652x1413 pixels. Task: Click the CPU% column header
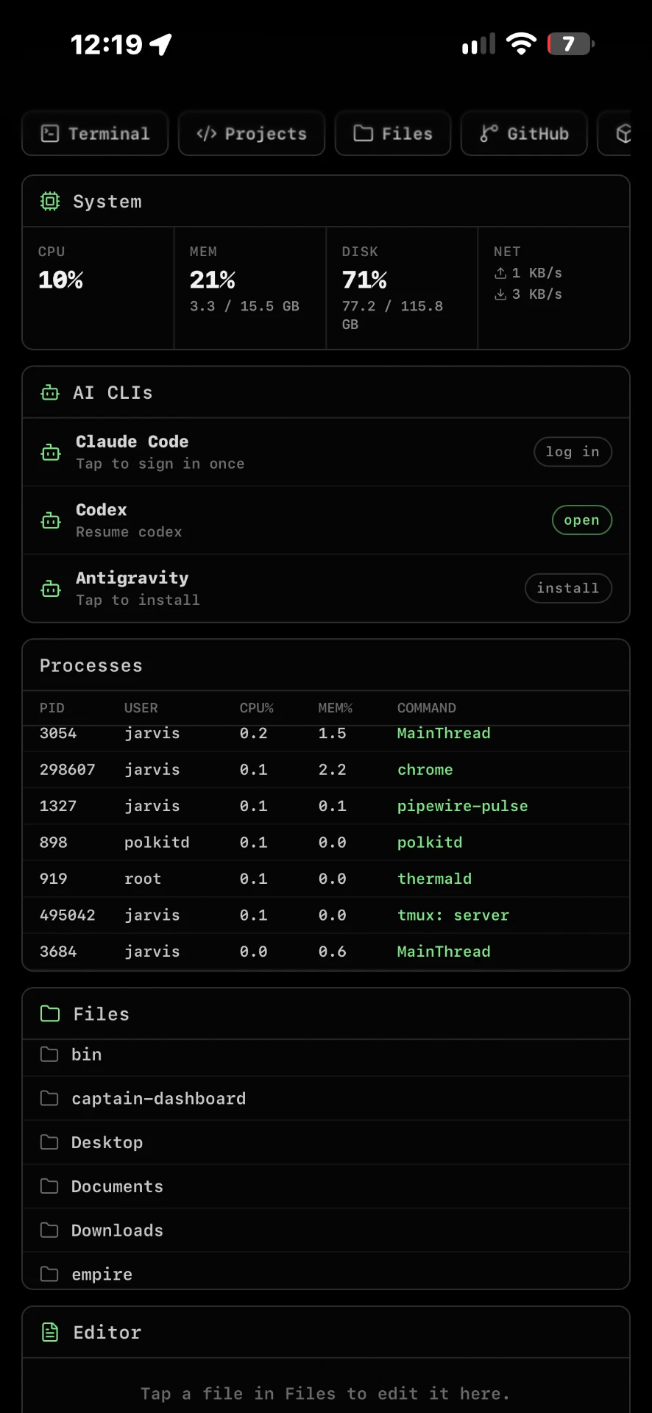257,708
